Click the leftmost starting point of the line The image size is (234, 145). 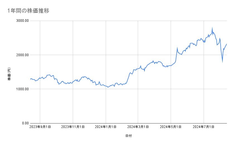pos(30,79)
